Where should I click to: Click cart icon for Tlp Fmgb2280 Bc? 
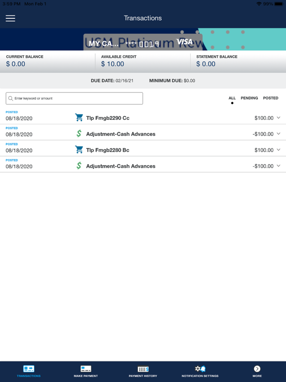[79, 150]
